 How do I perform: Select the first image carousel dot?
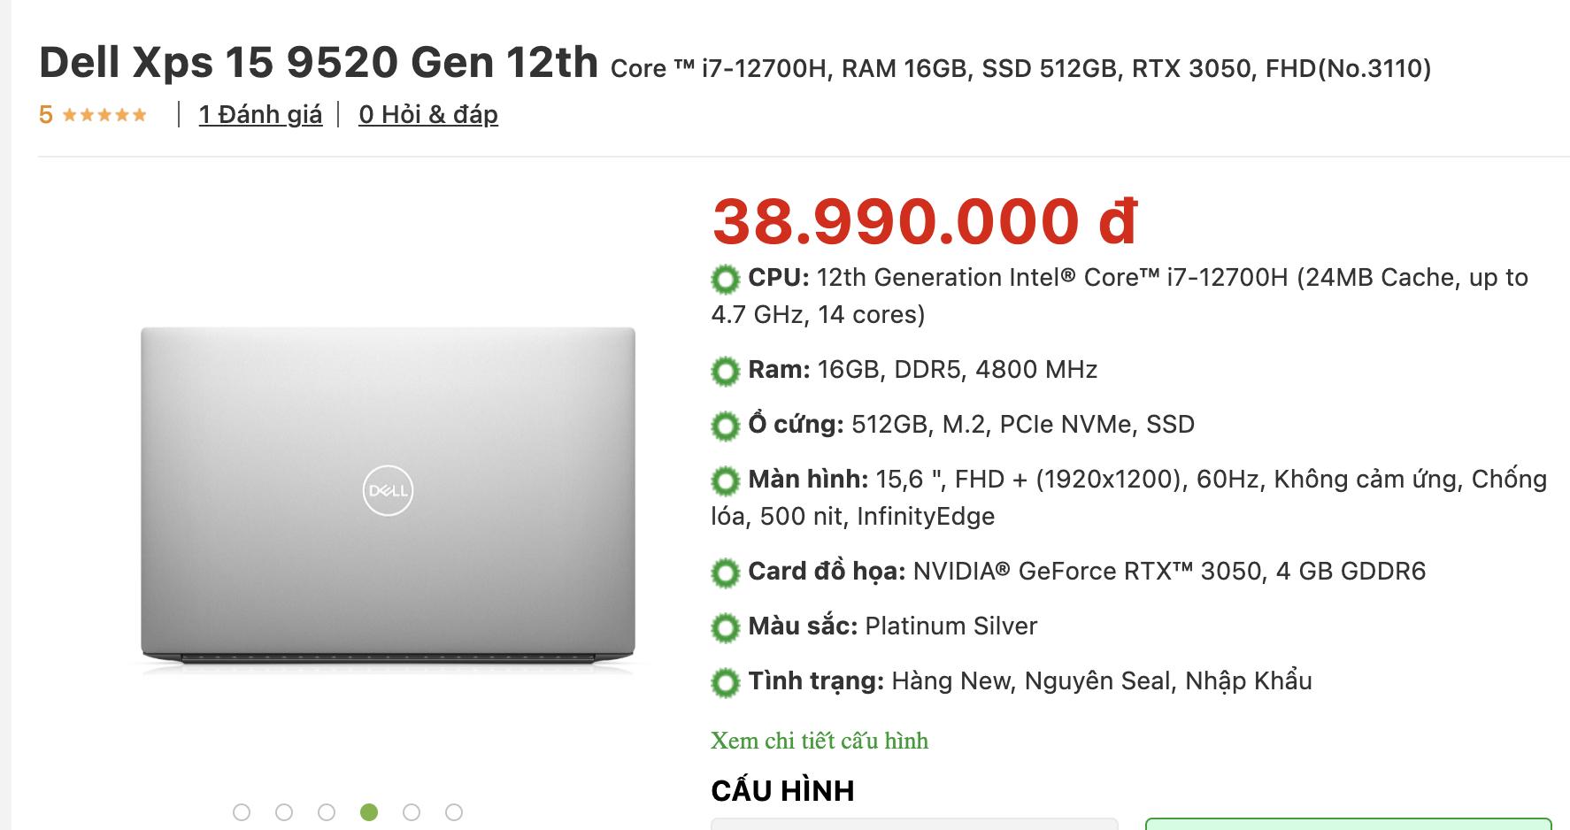pyautogui.click(x=242, y=812)
